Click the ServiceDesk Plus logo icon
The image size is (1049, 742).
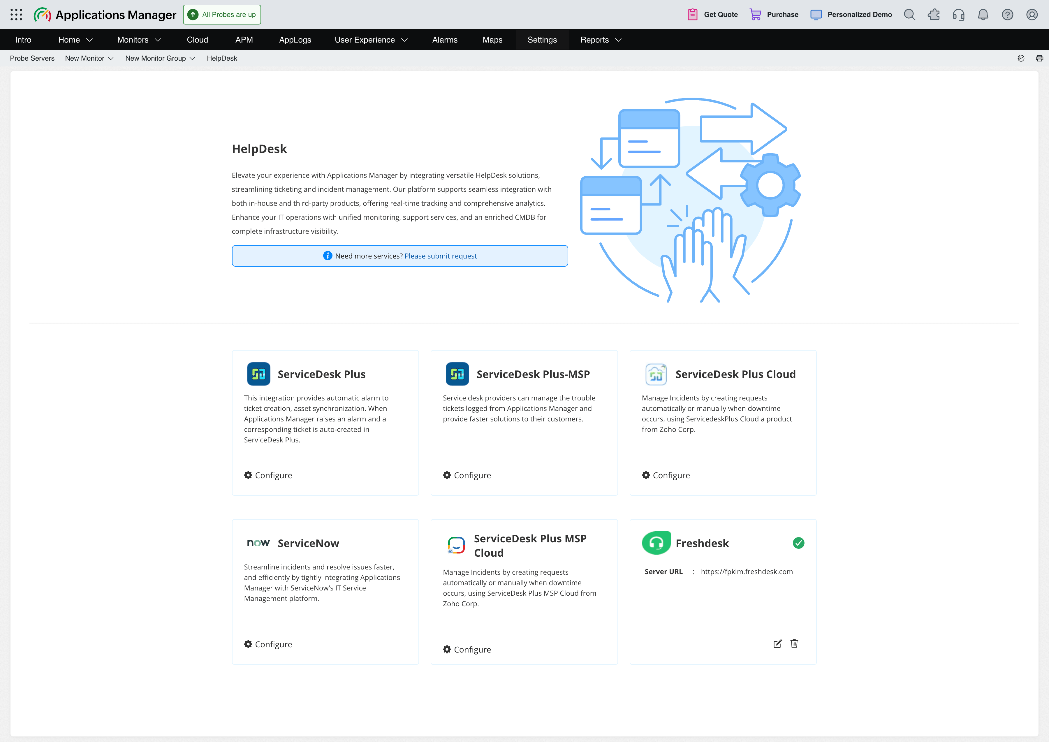click(258, 374)
